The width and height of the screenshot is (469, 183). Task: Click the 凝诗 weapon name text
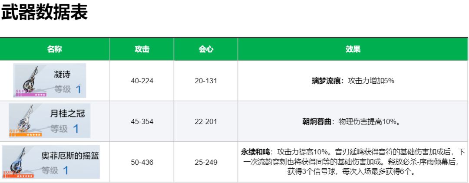62,74
